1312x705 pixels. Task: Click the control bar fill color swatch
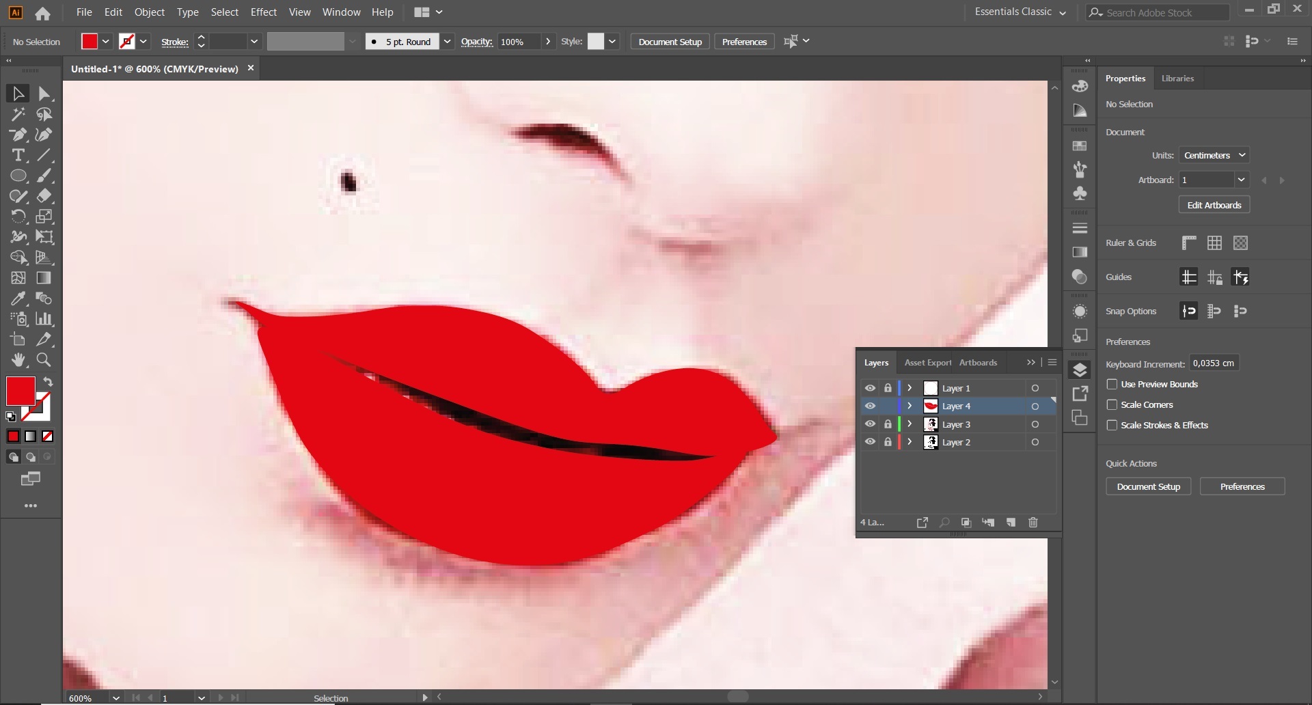point(90,42)
